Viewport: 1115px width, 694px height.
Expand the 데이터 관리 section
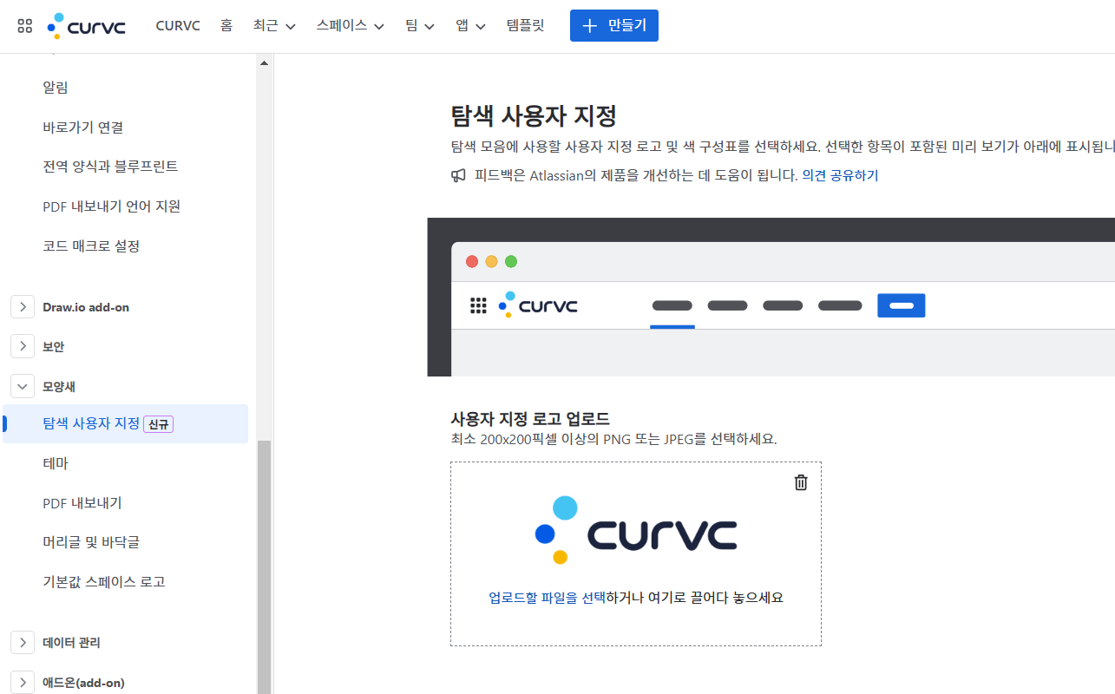[23, 643]
